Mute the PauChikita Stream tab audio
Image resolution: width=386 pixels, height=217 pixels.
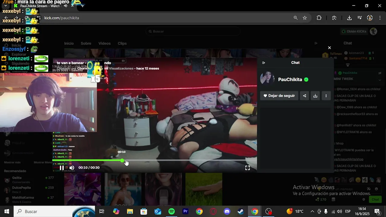tap(65, 6)
